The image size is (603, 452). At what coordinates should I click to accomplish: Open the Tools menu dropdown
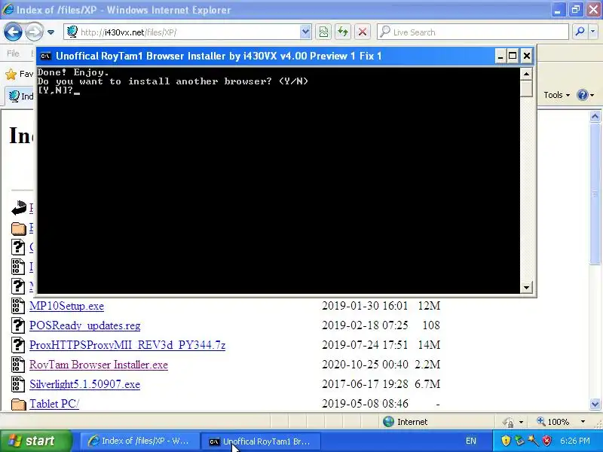(x=556, y=95)
